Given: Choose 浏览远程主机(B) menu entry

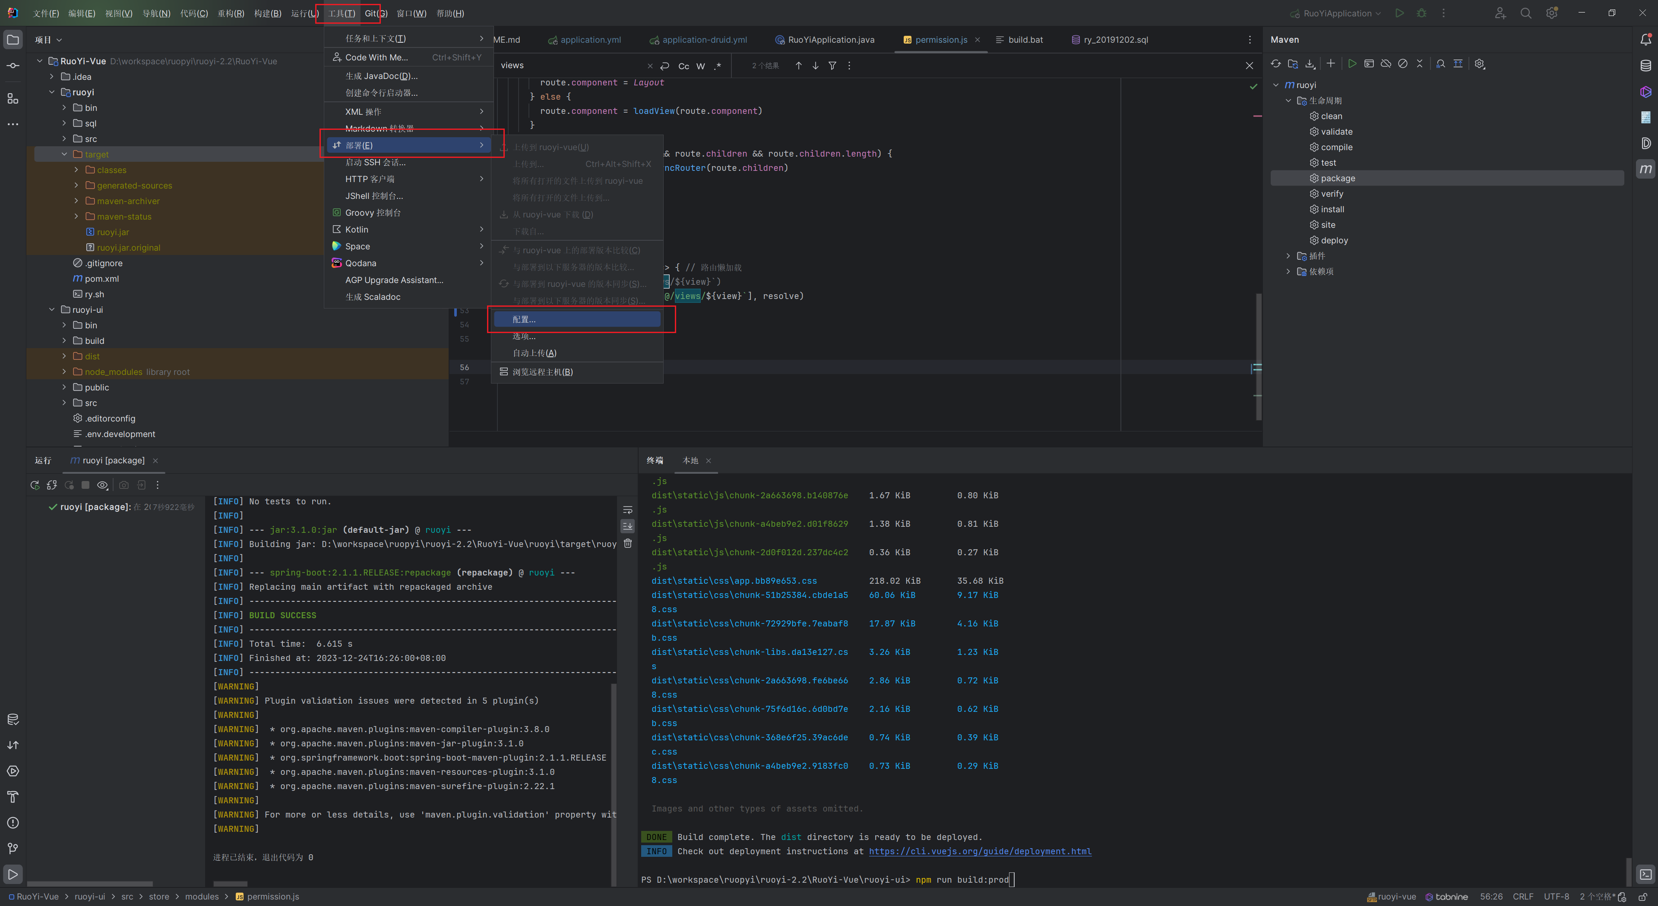Looking at the screenshot, I should (x=577, y=371).
